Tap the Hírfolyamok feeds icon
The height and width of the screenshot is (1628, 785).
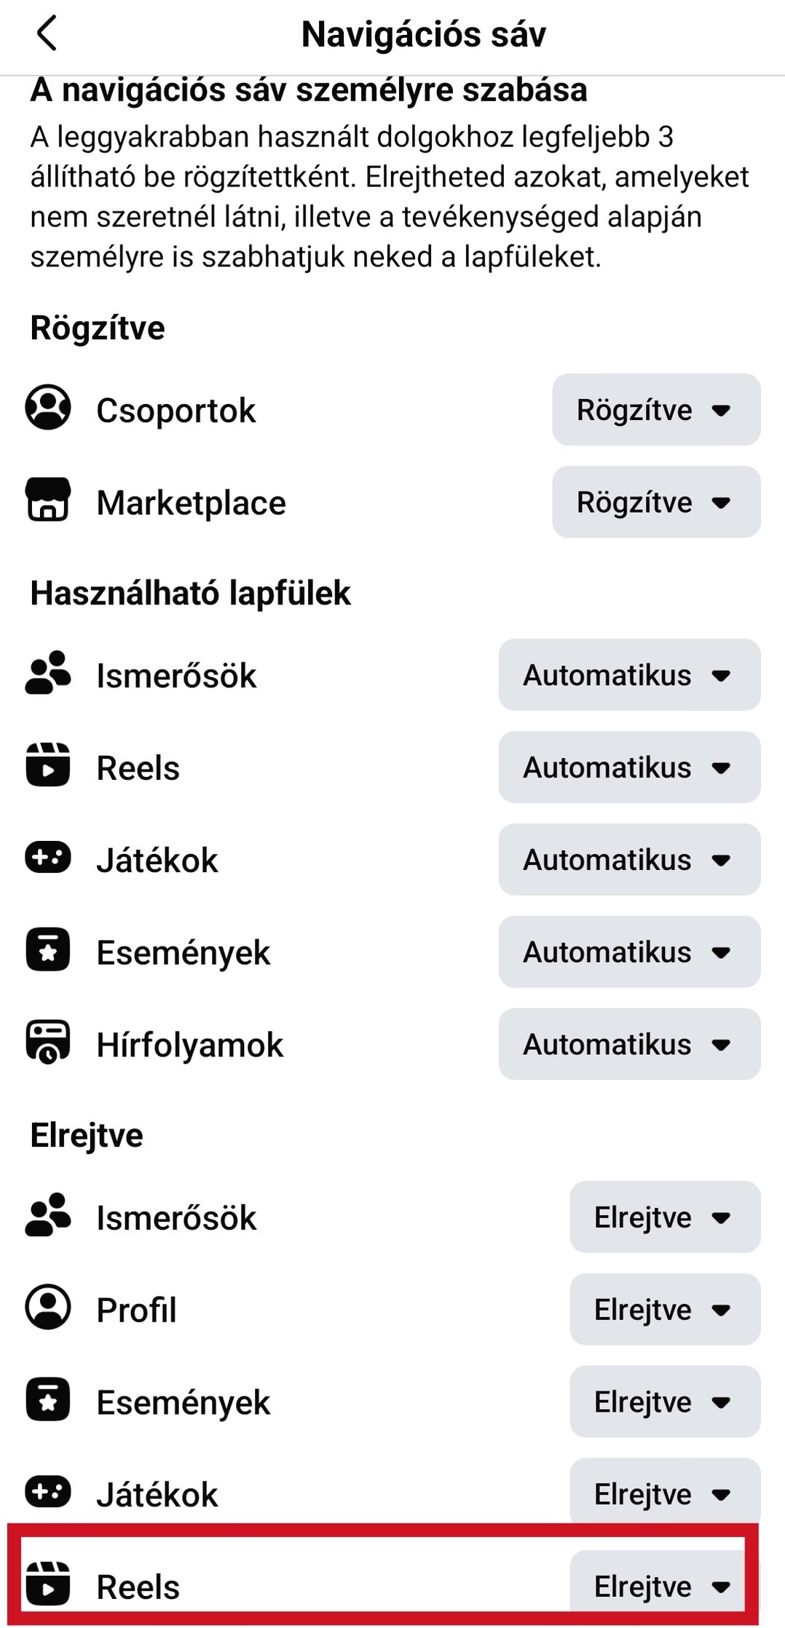48,1042
